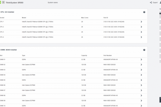Open help for the DIMM section
Image resolution: width=161 pixels, height=107 pixels.
point(144,50)
